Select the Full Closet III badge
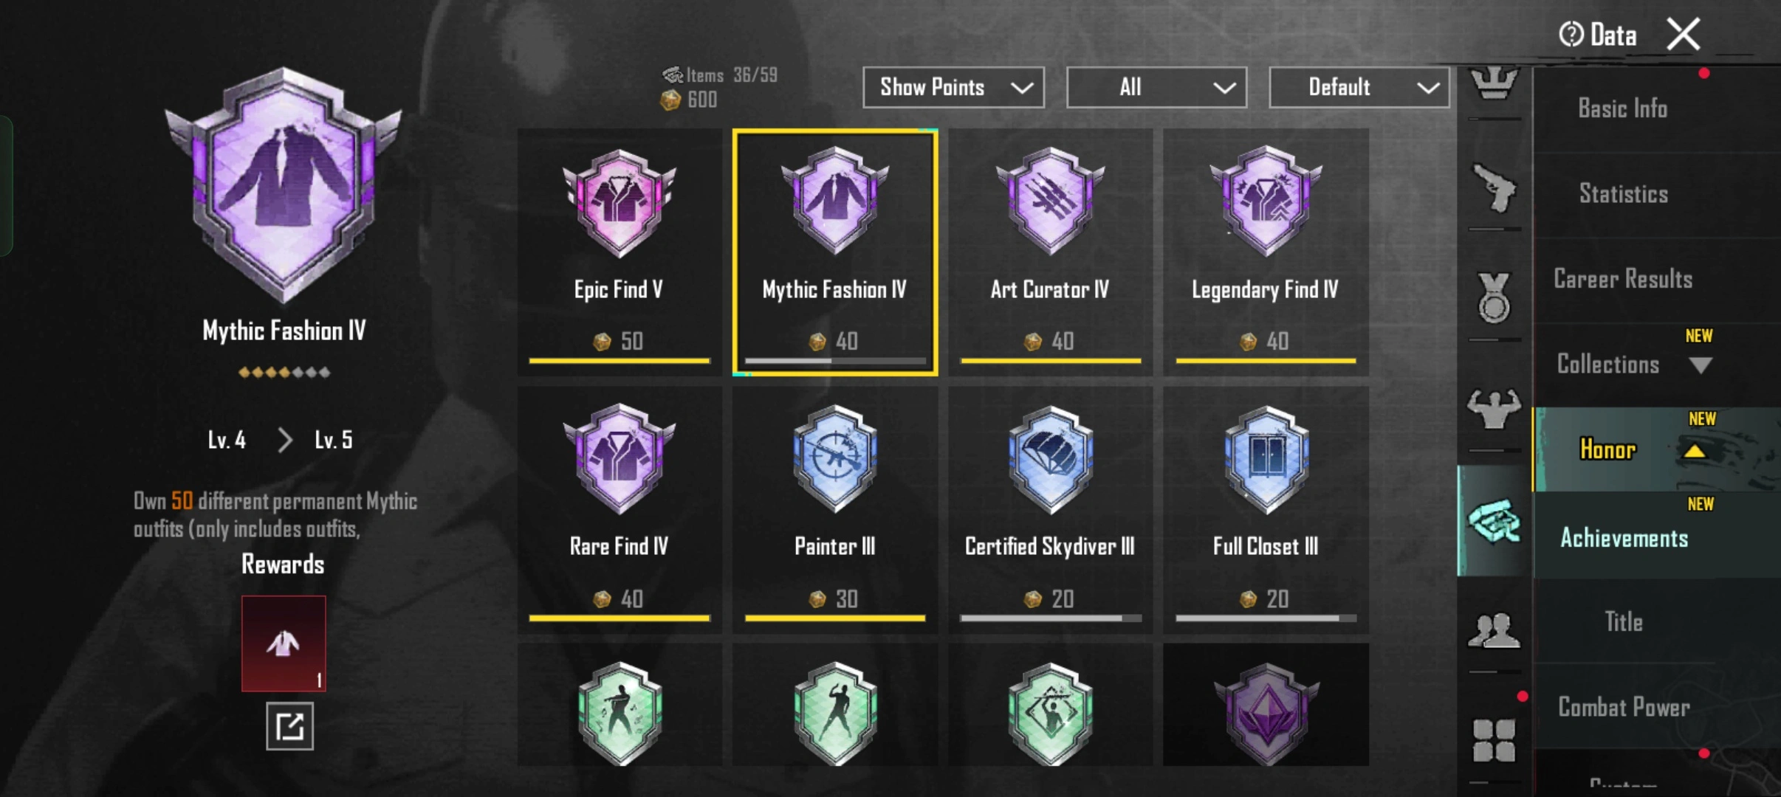 pos(1266,509)
